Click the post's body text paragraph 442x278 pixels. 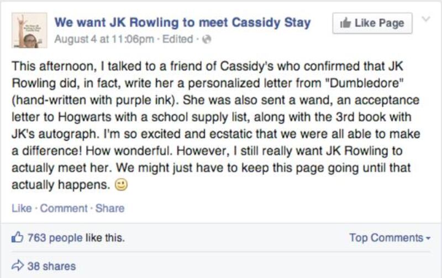tap(216, 125)
